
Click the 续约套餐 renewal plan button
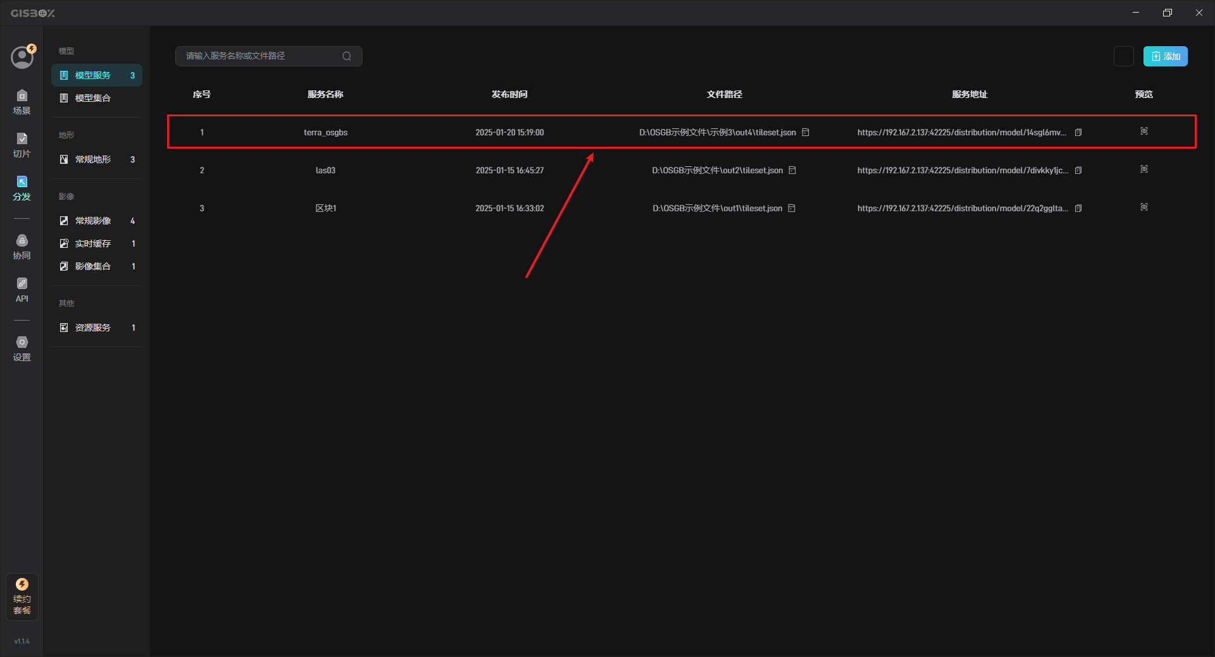[22, 596]
